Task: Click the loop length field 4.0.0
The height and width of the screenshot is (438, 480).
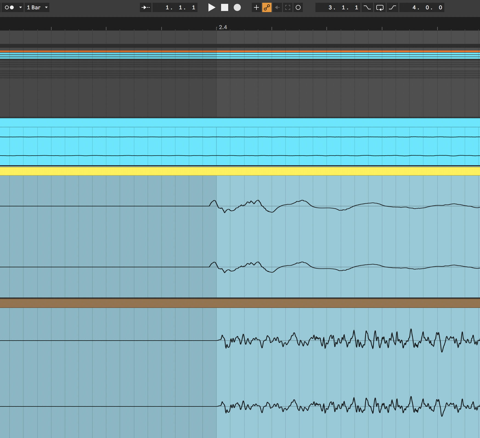Action: [427, 7]
